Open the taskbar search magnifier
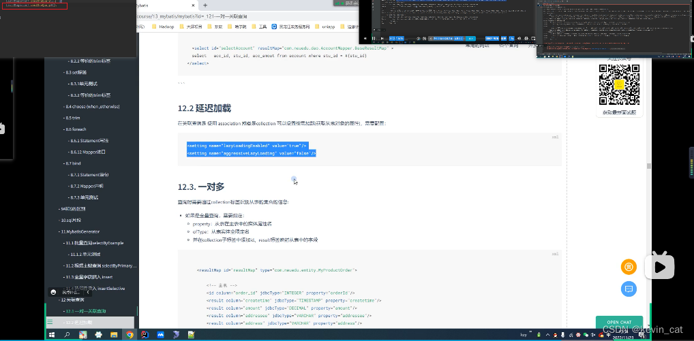 click(67, 334)
